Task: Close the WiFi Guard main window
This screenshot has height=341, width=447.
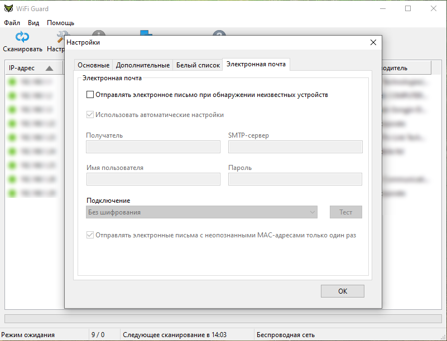Action: click(433, 8)
